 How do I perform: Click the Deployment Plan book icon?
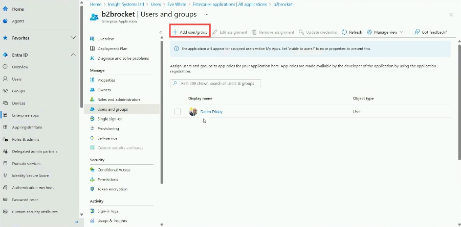(93, 48)
